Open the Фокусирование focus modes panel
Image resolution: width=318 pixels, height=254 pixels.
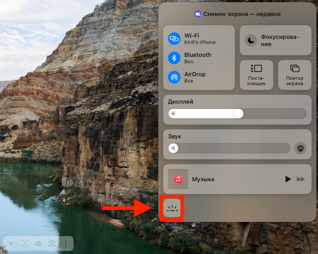pyautogui.click(x=280, y=40)
